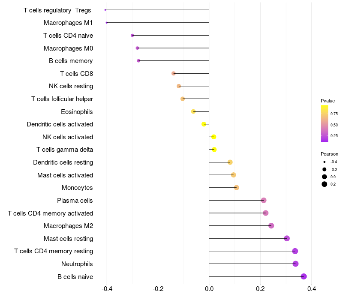343x300 pixels.
Task: Click the Pearson legend -0.4 size circle
Action: 325,162
